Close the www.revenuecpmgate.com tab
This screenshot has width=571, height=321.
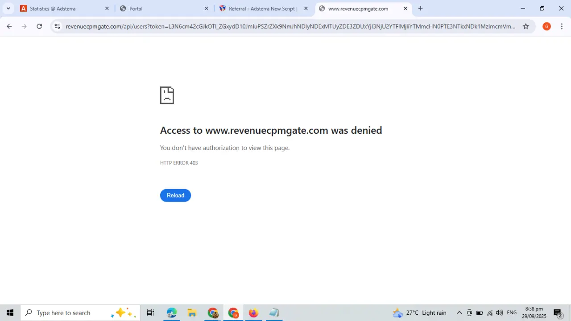point(405,8)
